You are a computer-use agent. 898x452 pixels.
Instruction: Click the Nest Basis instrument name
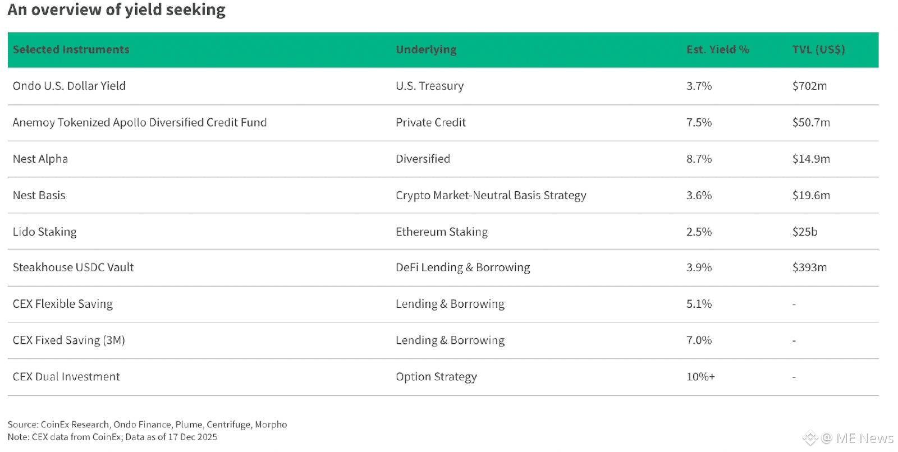(x=39, y=195)
